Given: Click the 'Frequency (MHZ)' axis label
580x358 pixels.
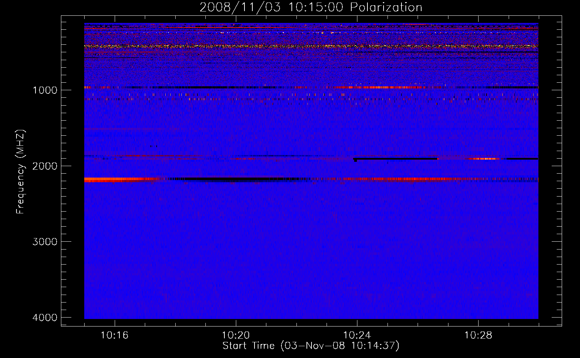Looking at the screenshot, I should tap(20, 172).
